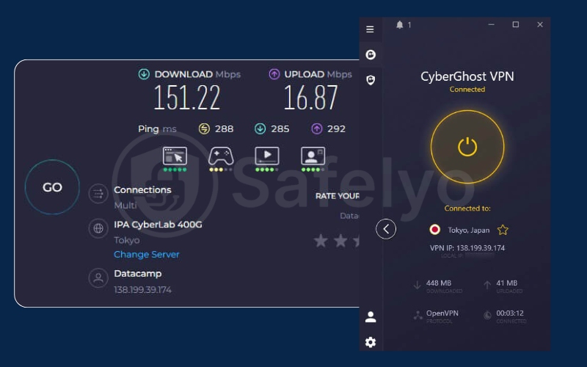Close the CyberGhost window

(x=540, y=25)
